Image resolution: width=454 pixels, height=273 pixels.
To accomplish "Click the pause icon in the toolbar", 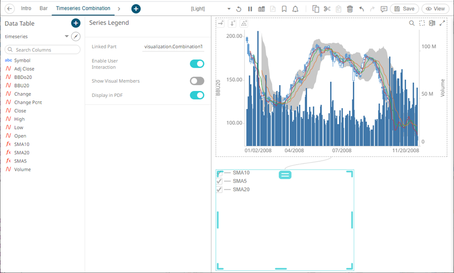I will tap(250, 9).
